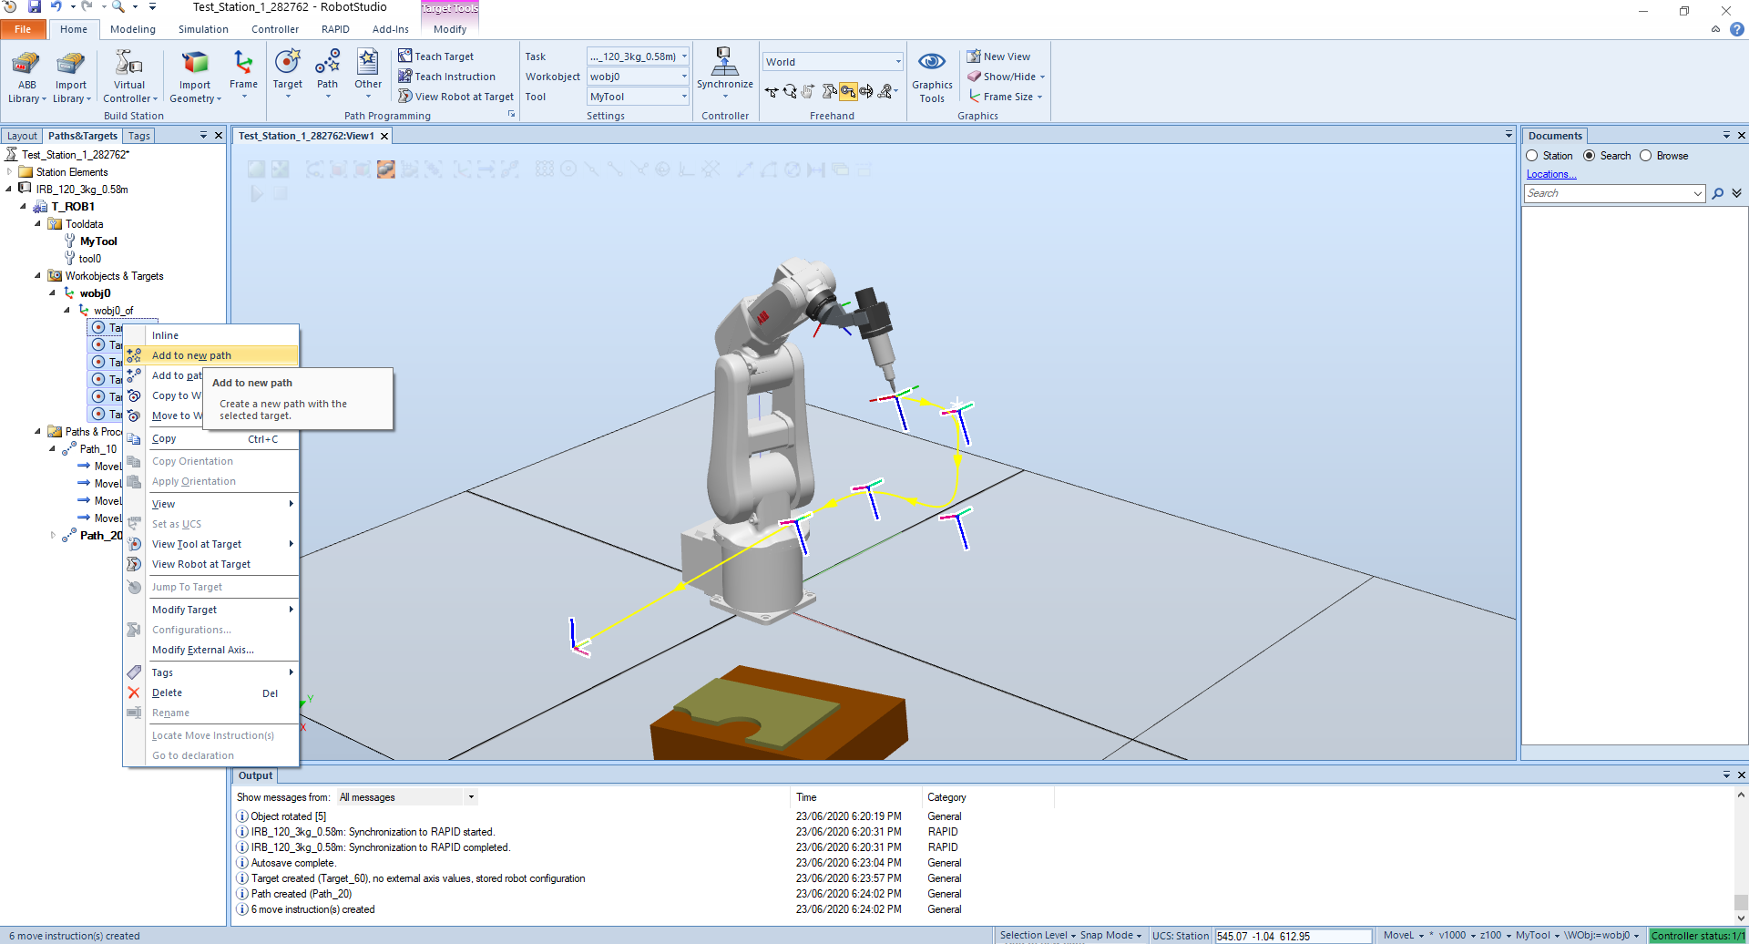Click the Import Geometry icon
Viewport: 1749px width, 944px height.
195,64
